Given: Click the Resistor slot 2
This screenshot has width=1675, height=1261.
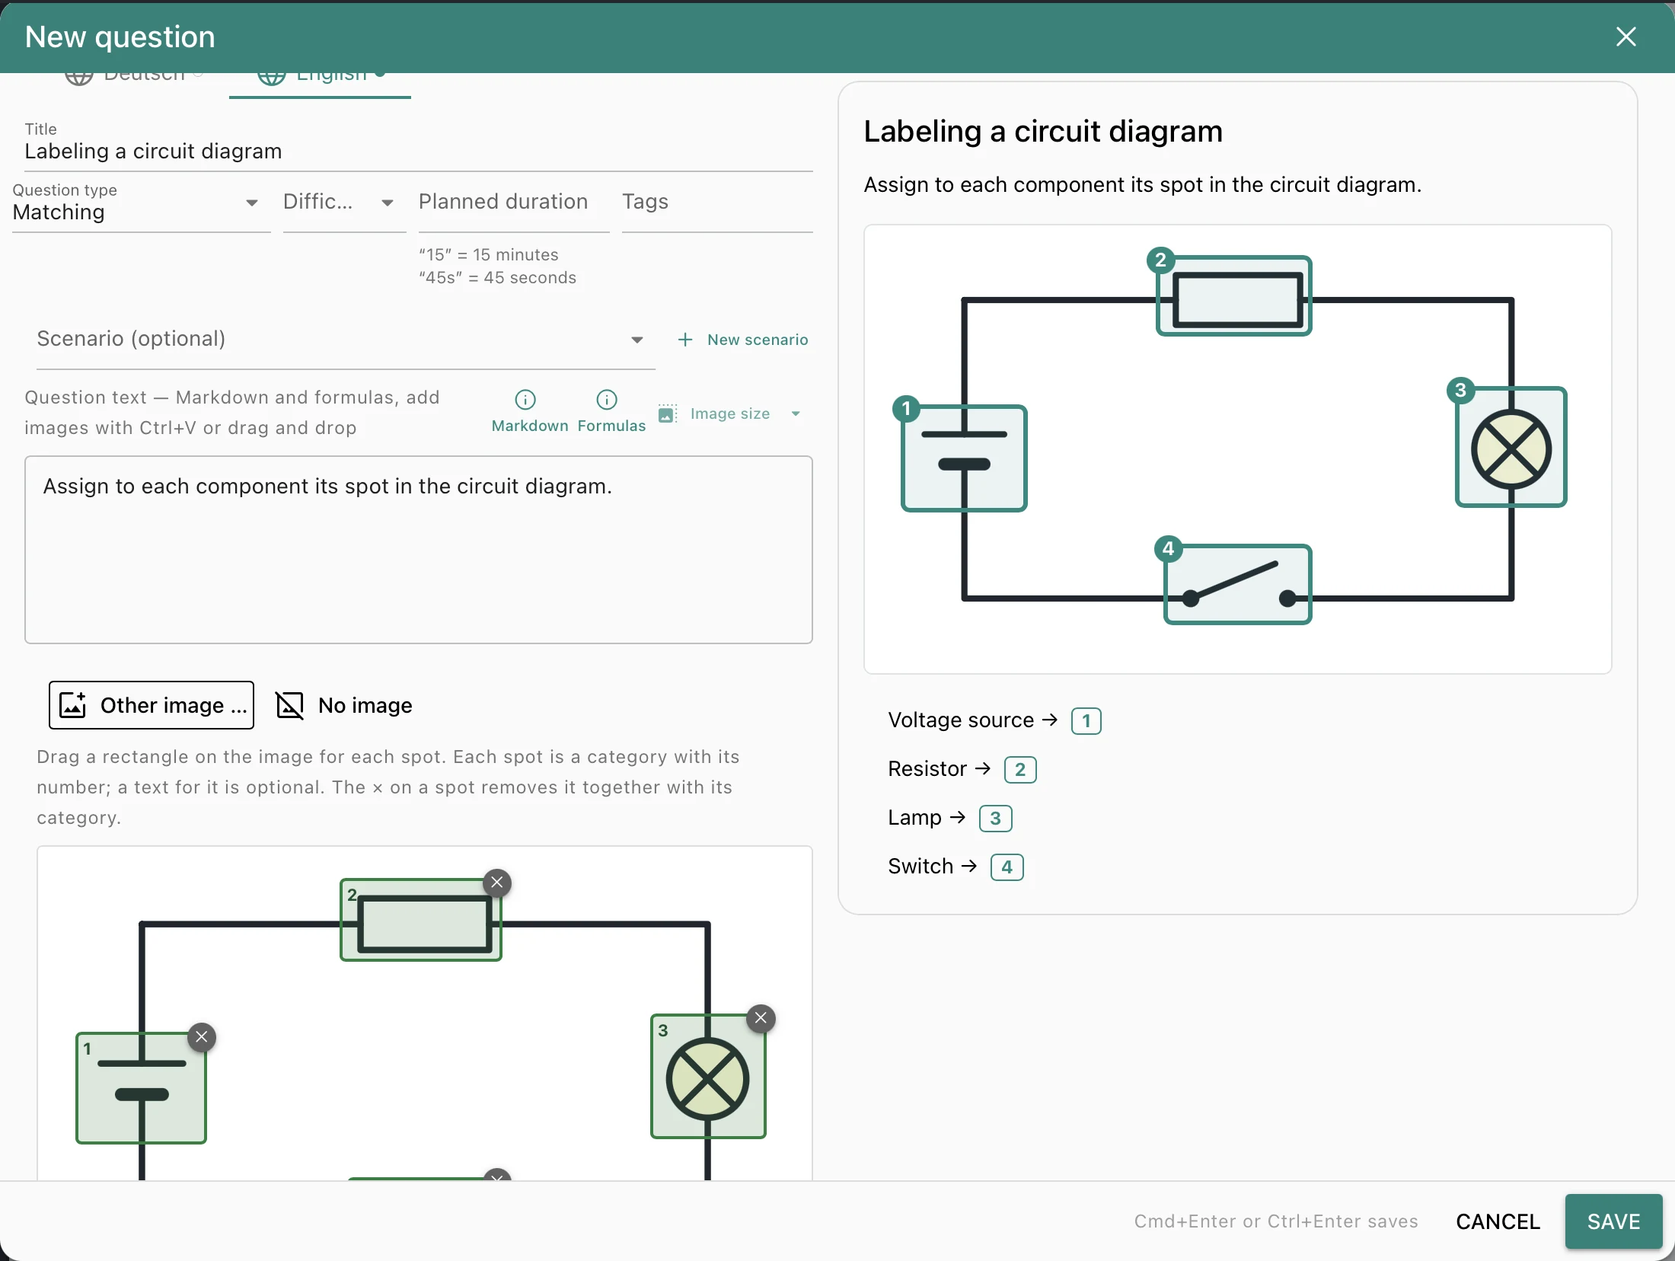Looking at the screenshot, I should point(1020,769).
